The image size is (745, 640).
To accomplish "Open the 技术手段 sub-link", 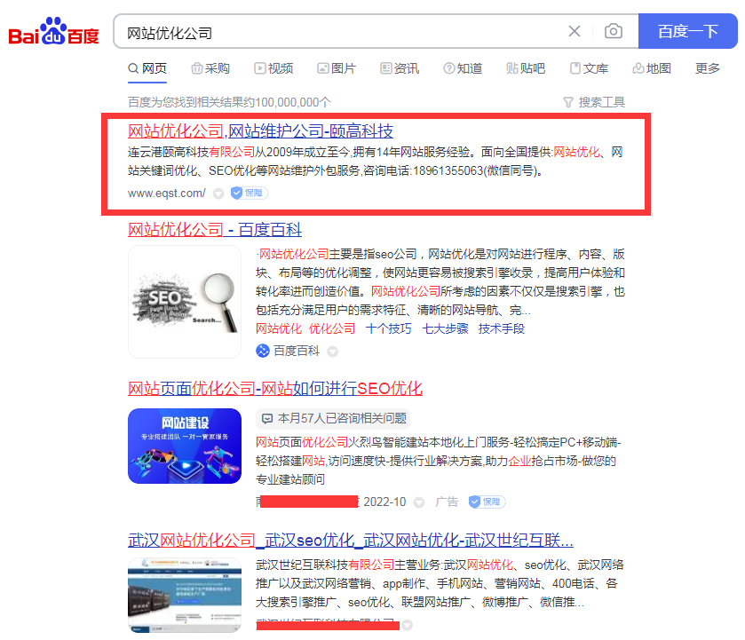I will click(502, 328).
